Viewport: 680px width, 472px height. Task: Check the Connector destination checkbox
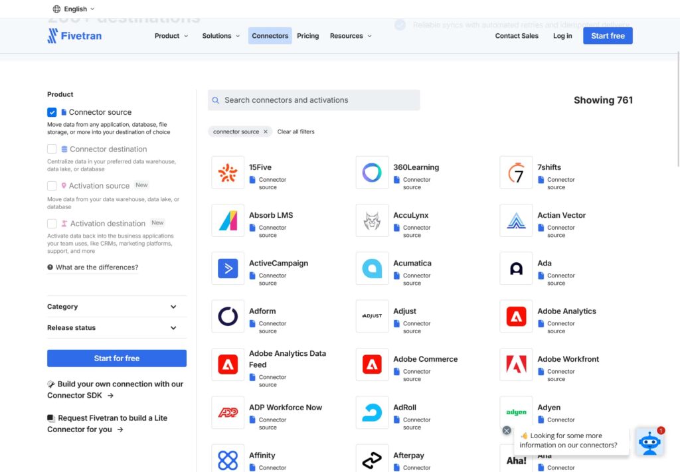[52, 149]
